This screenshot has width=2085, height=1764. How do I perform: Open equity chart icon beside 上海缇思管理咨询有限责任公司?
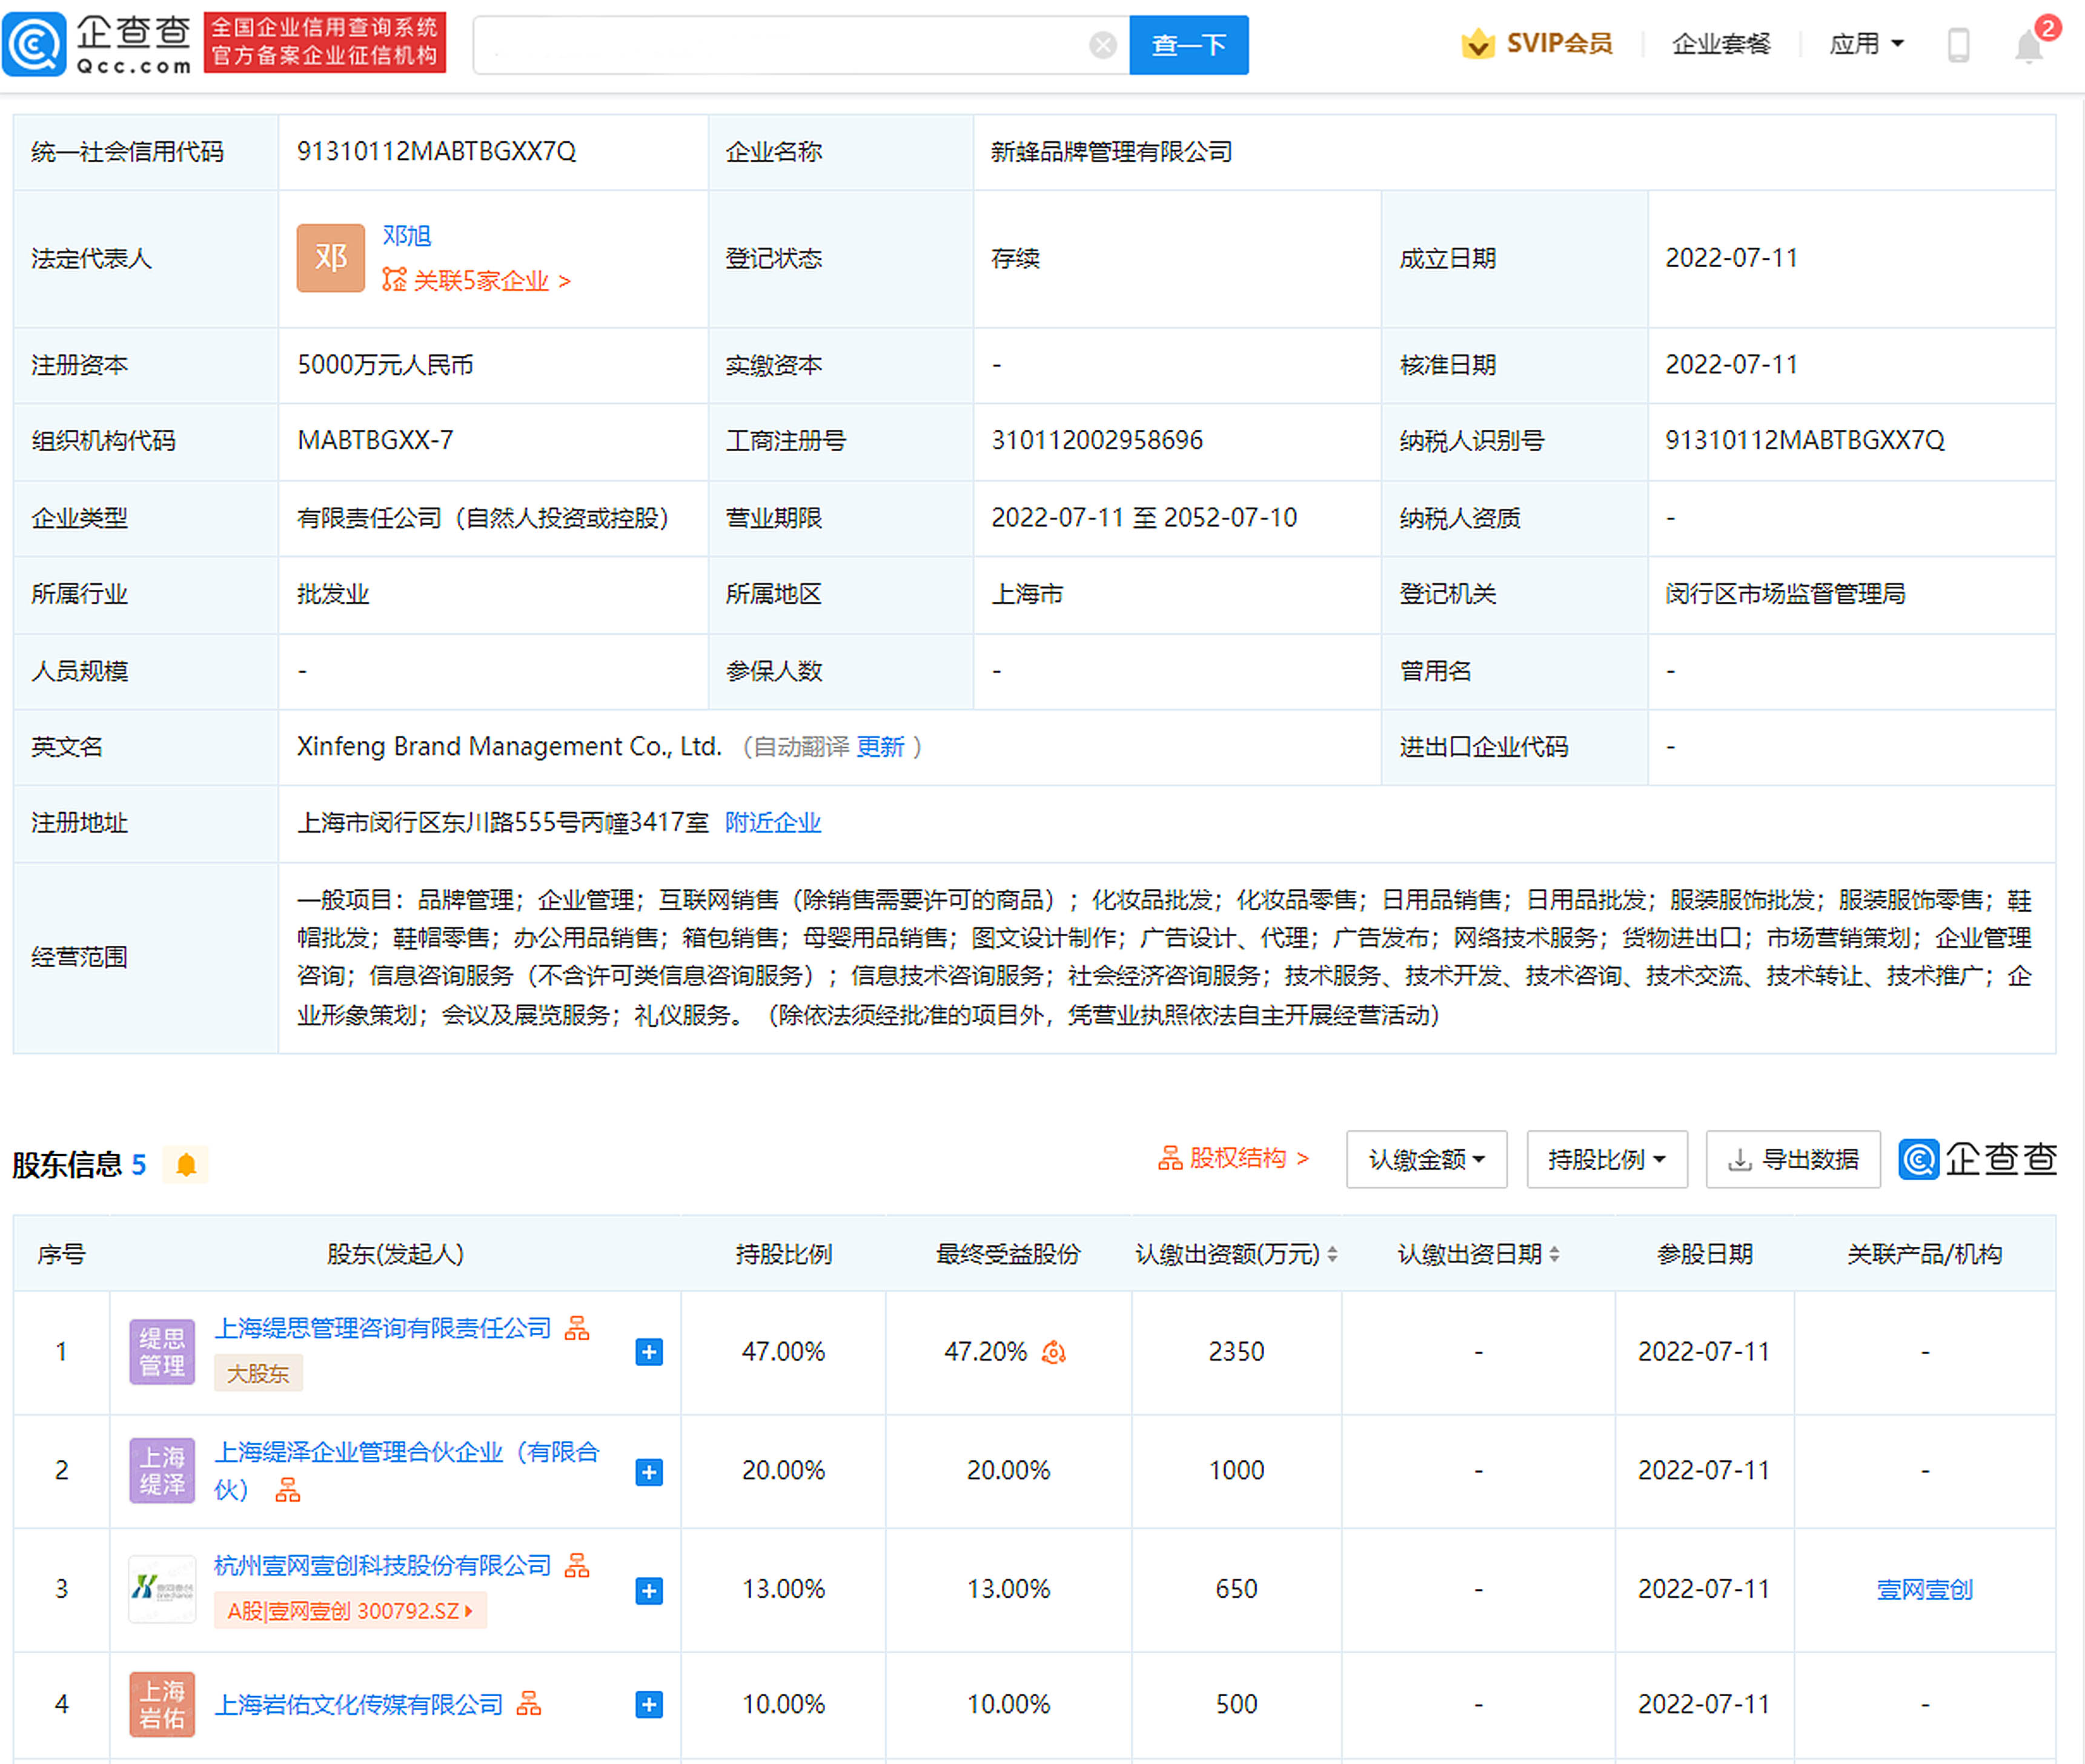tap(578, 1328)
